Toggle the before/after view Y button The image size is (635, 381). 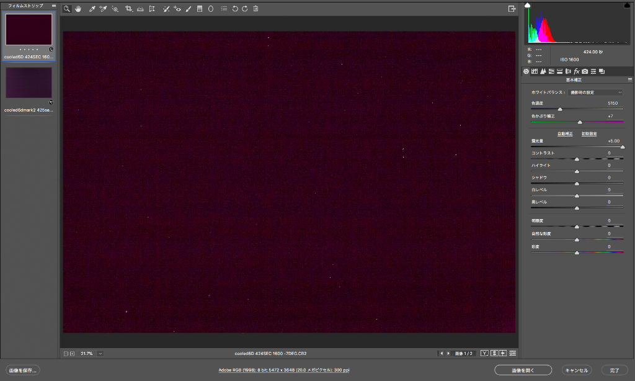(484, 354)
